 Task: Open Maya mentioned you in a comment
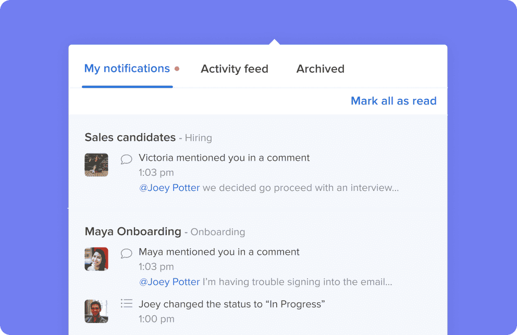[219, 252]
